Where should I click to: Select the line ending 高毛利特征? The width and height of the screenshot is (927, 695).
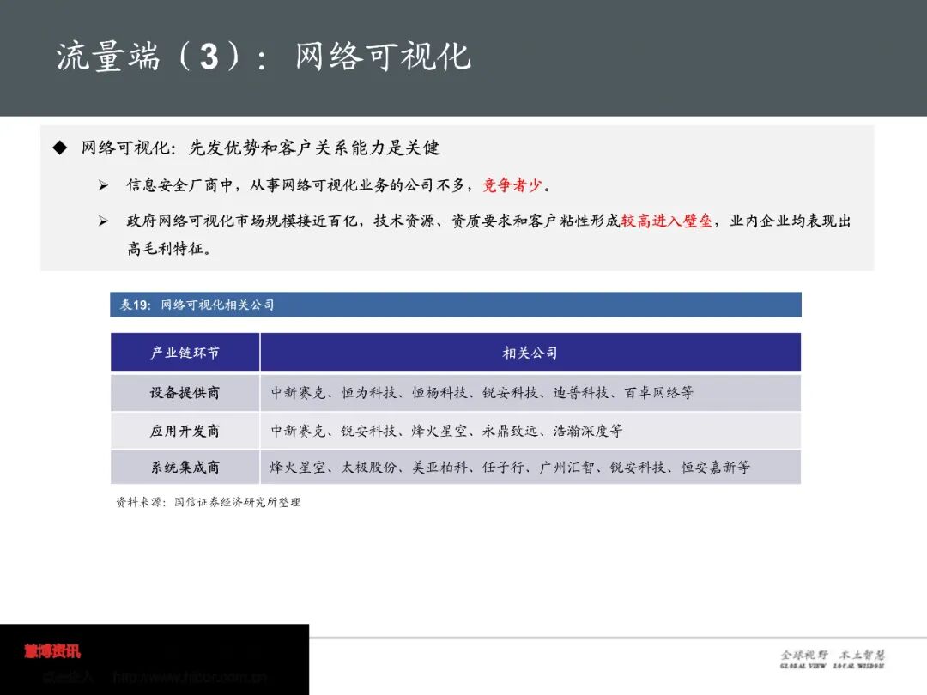click(x=168, y=248)
